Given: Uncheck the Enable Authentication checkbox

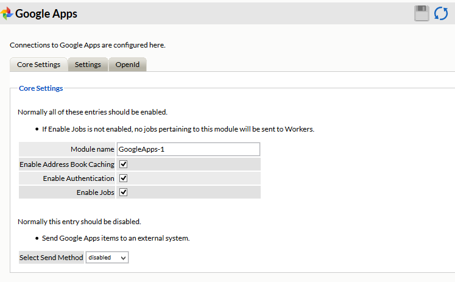Looking at the screenshot, I should pyautogui.click(x=123, y=178).
